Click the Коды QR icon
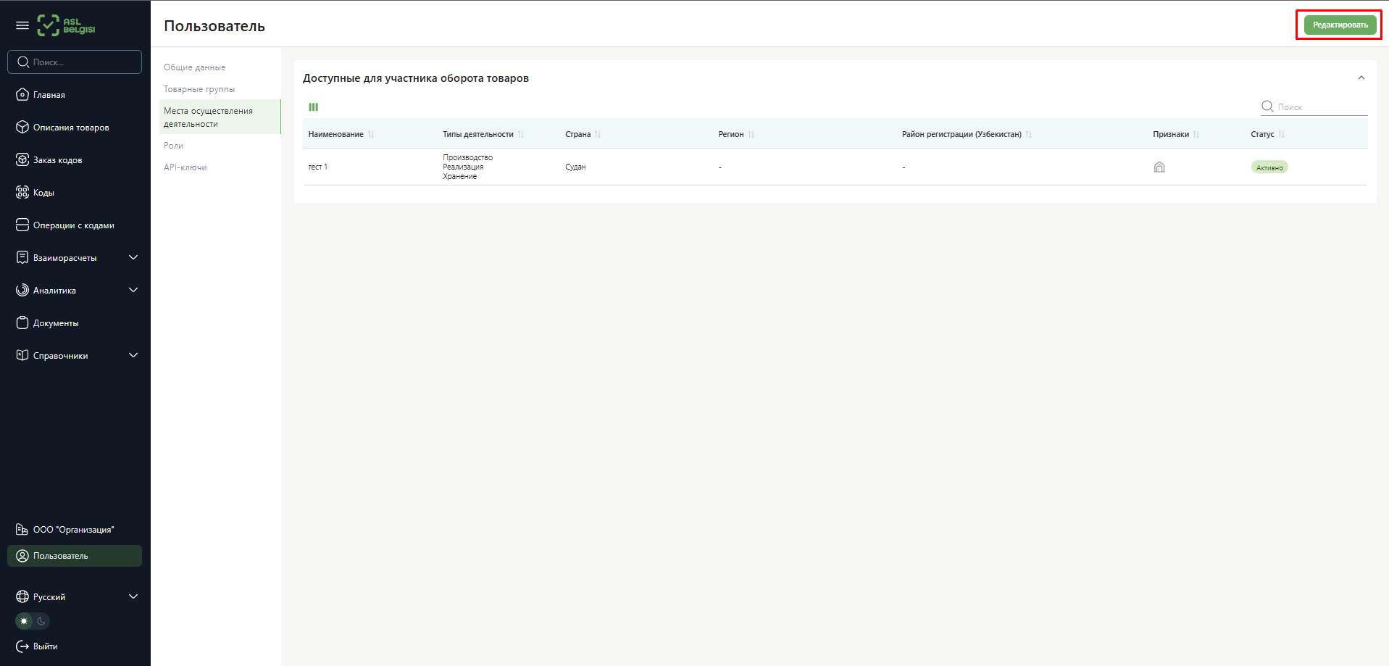This screenshot has height=666, width=1389. pyautogui.click(x=22, y=192)
